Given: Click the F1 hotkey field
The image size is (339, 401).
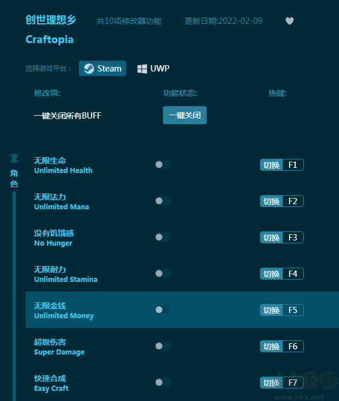Looking at the screenshot, I should (293, 164).
